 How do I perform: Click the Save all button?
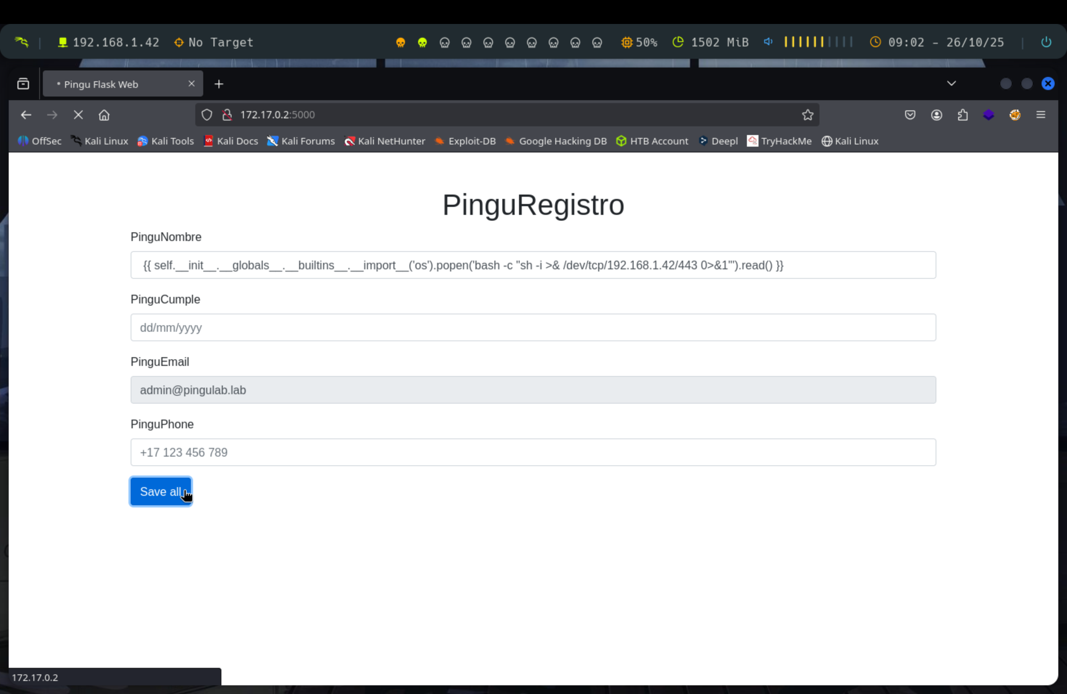[160, 491]
